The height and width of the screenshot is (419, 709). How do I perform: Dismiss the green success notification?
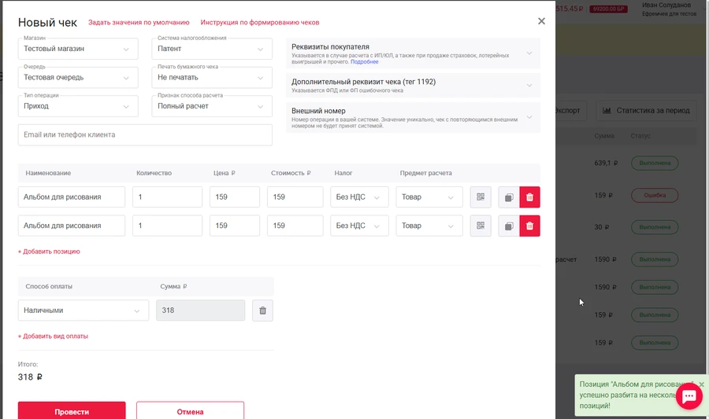(x=701, y=384)
